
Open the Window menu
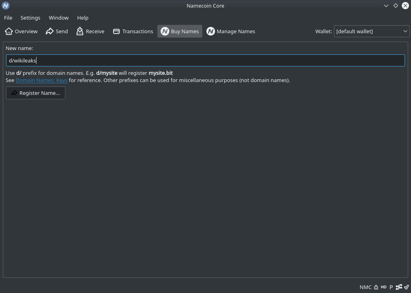click(x=59, y=18)
